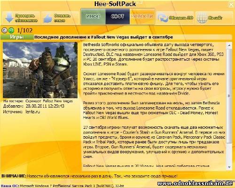Click the globe icon to visit the site

pyautogui.click(x=202, y=18)
